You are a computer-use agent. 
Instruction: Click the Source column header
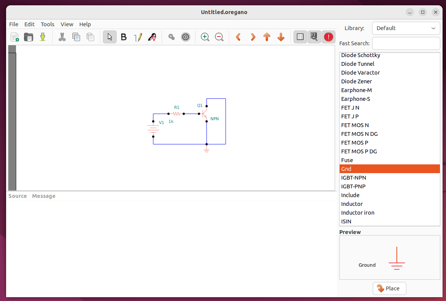(18, 196)
